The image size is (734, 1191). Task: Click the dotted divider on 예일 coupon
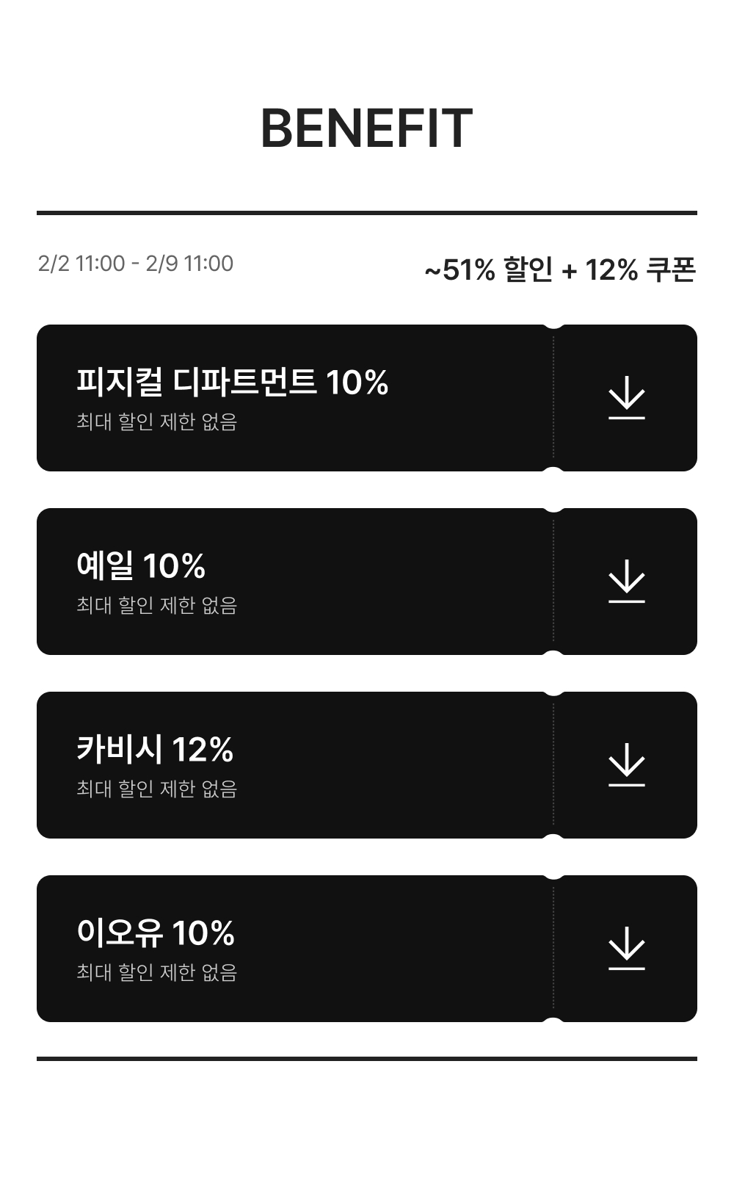(x=553, y=582)
